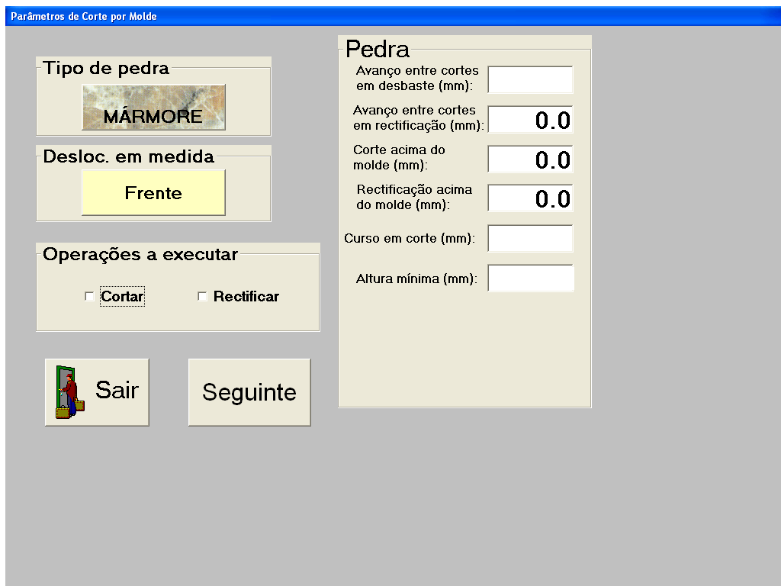The width and height of the screenshot is (781, 586).
Task: Click the Avanço entre cortes em desbaste field
Action: pos(530,80)
